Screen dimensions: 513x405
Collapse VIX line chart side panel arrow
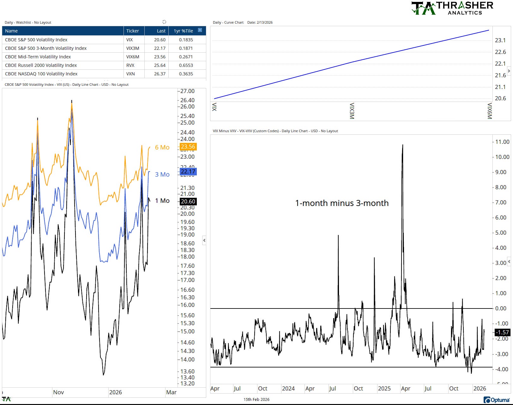(x=204, y=240)
